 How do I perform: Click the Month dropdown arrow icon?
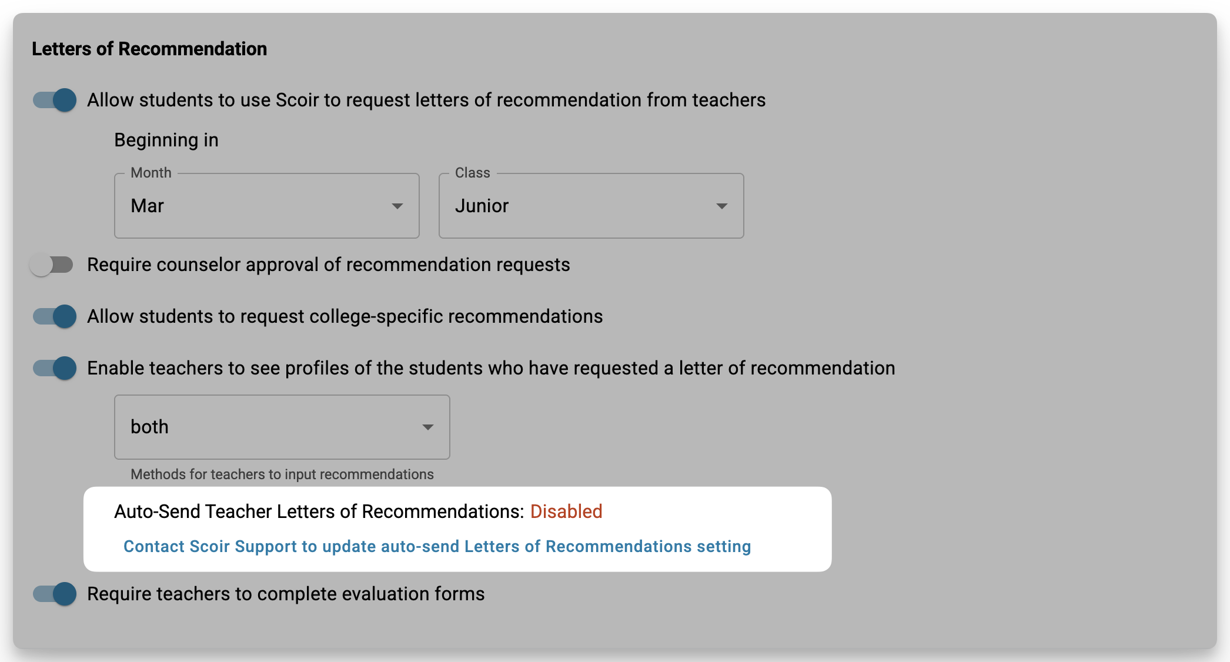(397, 206)
